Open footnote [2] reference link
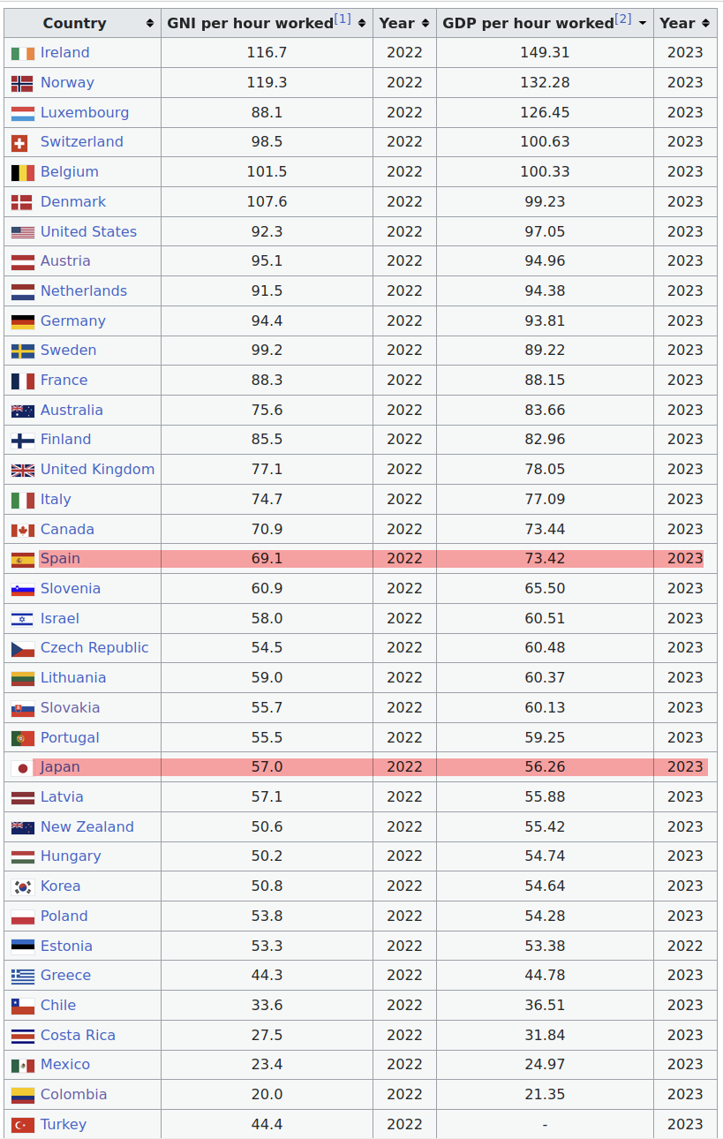Image resolution: width=723 pixels, height=1139 pixels. [623, 19]
